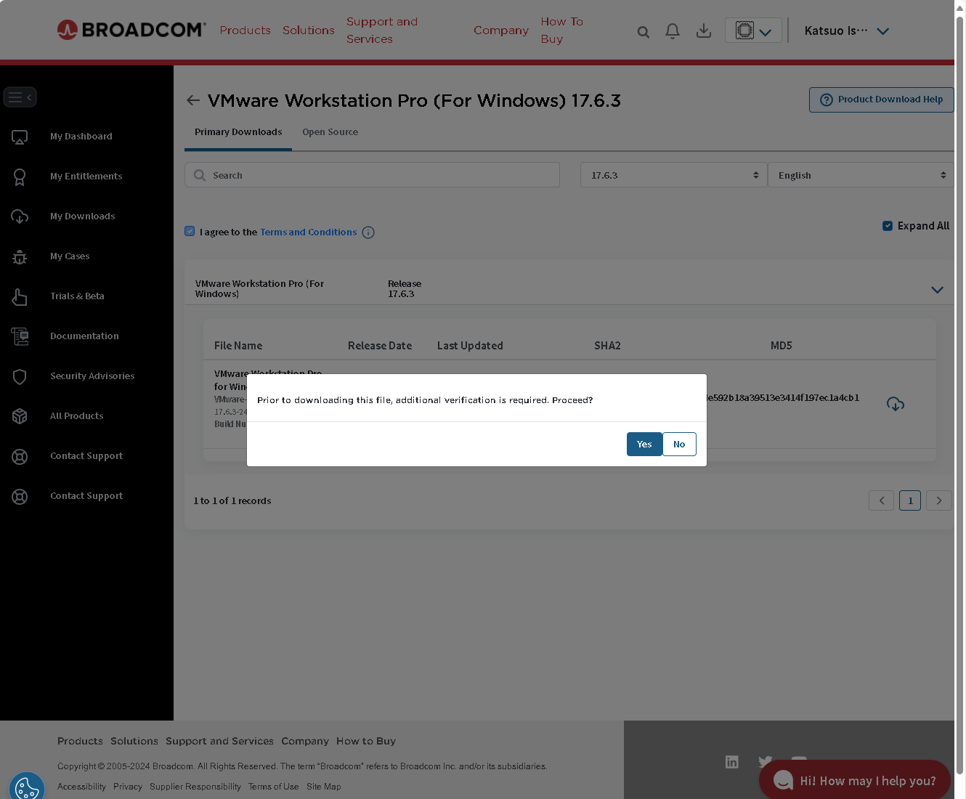966x799 pixels.
Task: Click the Product Download Help button
Action: pyautogui.click(x=882, y=100)
